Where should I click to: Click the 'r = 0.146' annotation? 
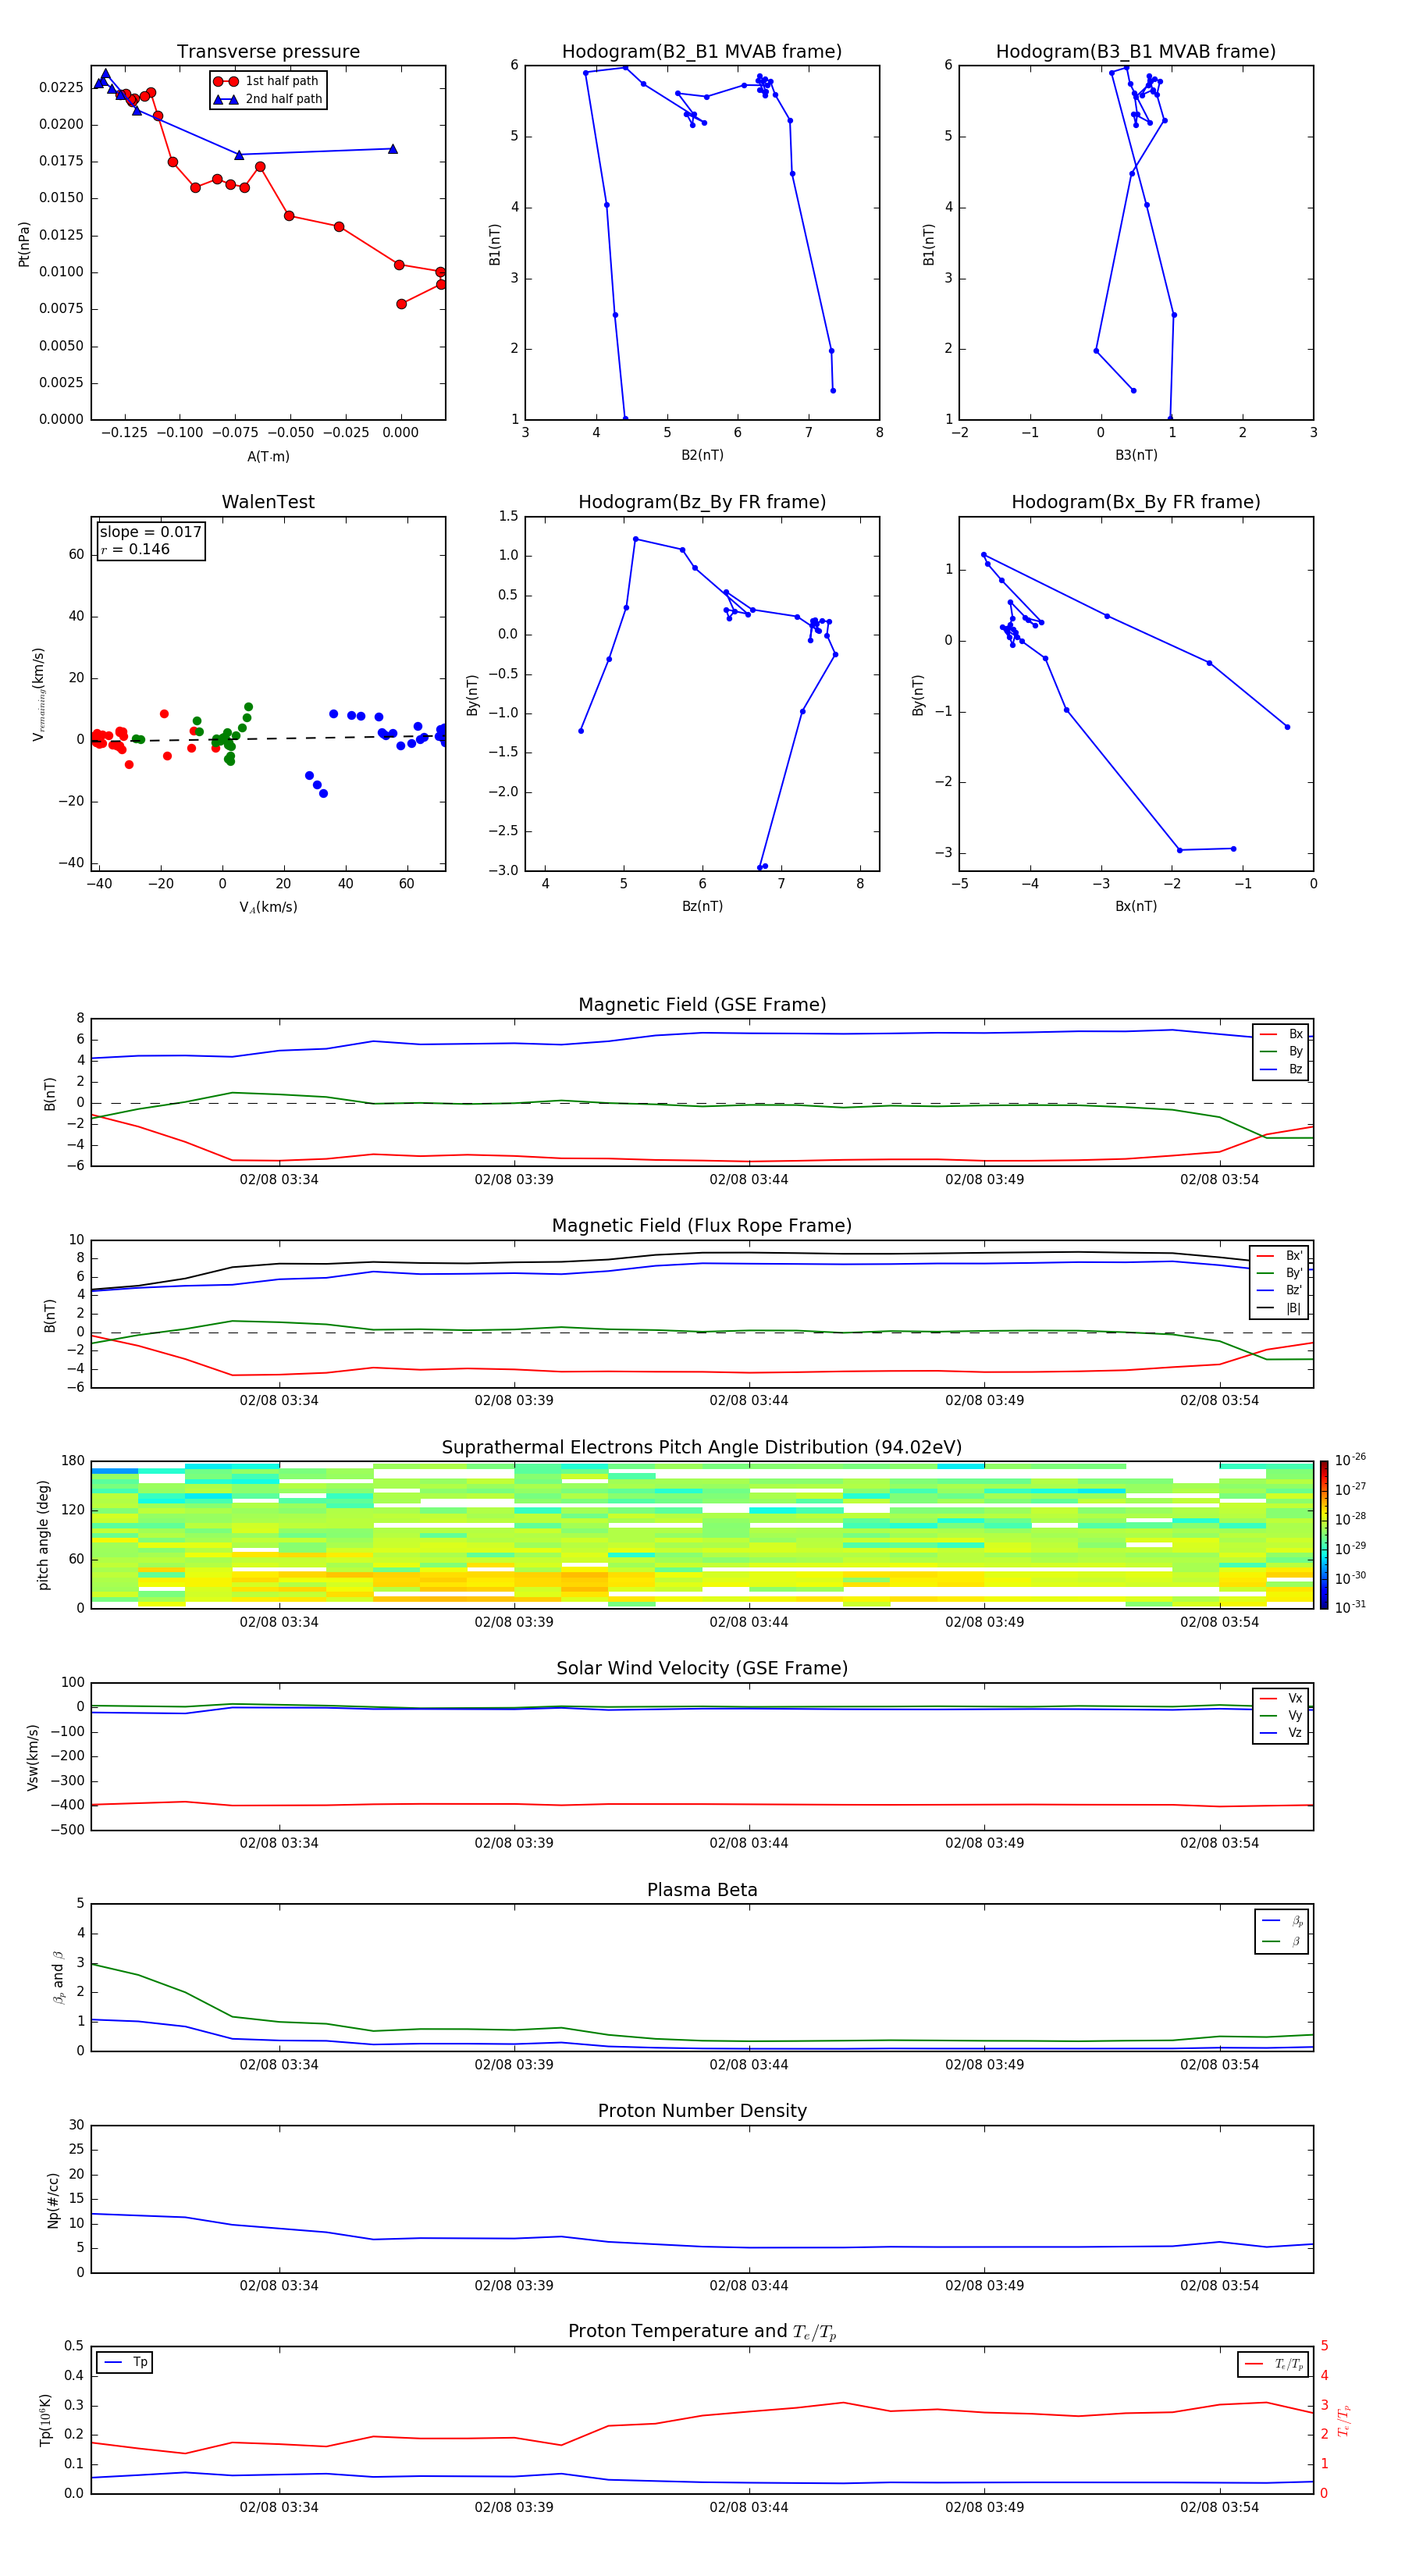135,549
